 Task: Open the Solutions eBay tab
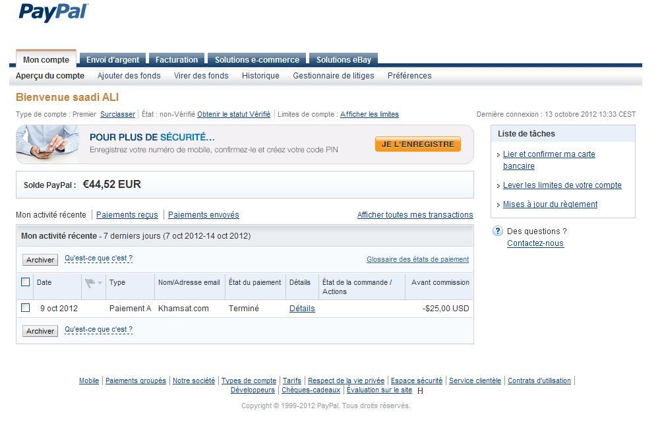coord(344,59)
